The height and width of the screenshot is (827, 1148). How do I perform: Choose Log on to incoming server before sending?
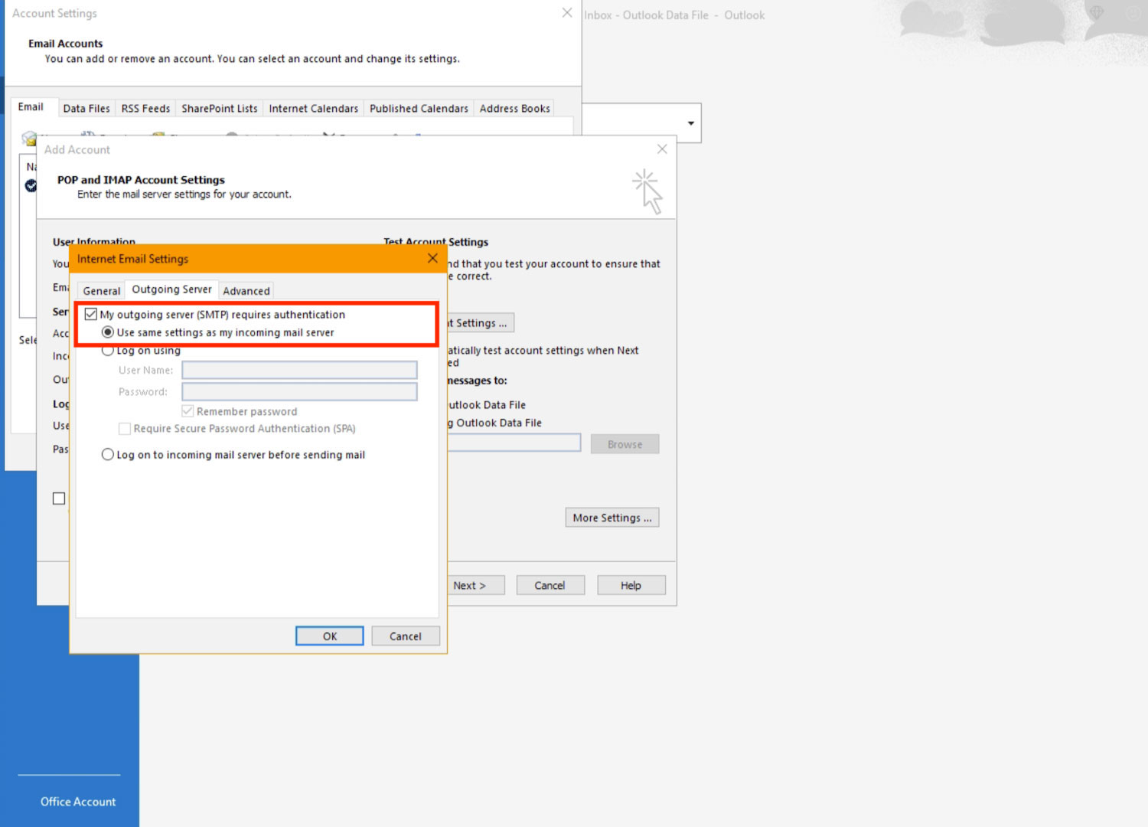pos(108,455)
